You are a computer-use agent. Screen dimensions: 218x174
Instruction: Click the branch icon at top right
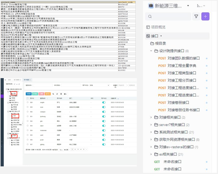pos(199,6)
